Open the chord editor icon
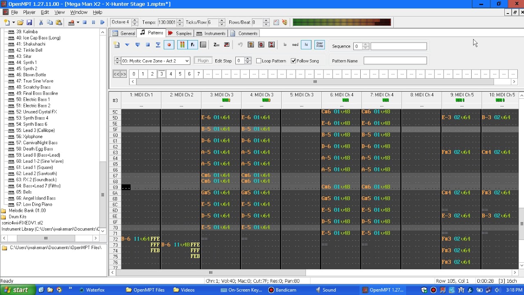 [226, 45]
